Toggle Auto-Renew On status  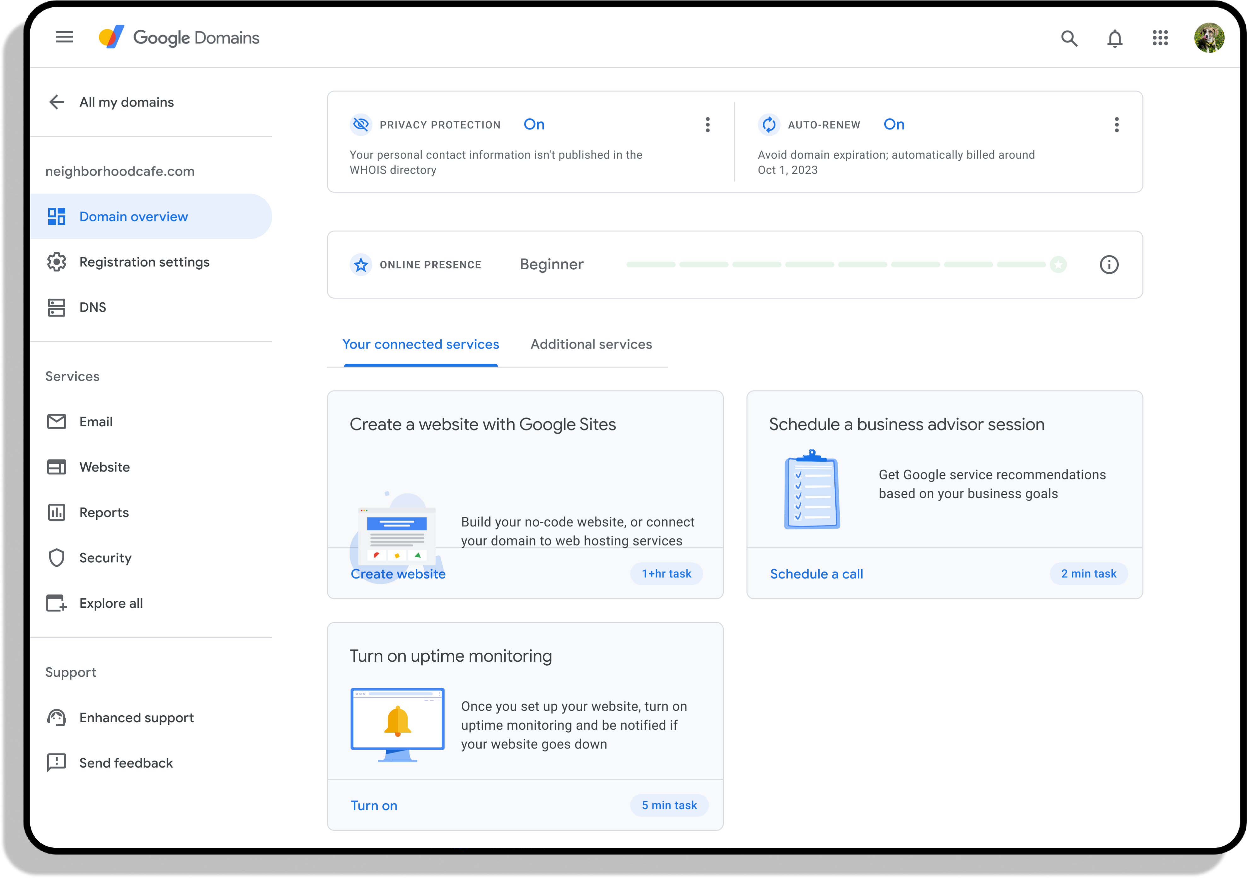coord(894,125)
